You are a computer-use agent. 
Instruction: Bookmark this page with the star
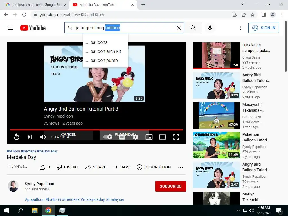pos(253,15)
